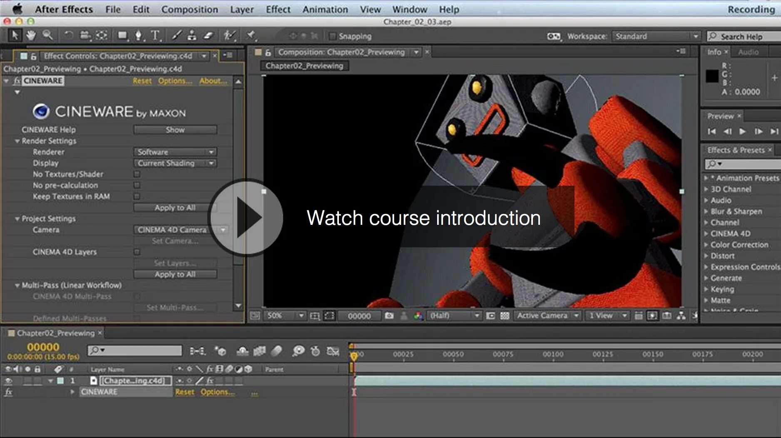Open the show channel color icon
This screenshot has width=781, height=438.
tap(418, 316)
